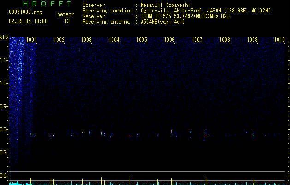Screen dimensions: 290x185
Task: Click the Receiving Location label
Action: (x=107, y=11)
